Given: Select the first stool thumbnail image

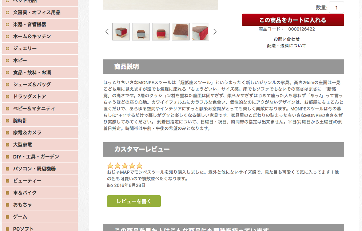Looking at the screenshot, I should (121, 32).
